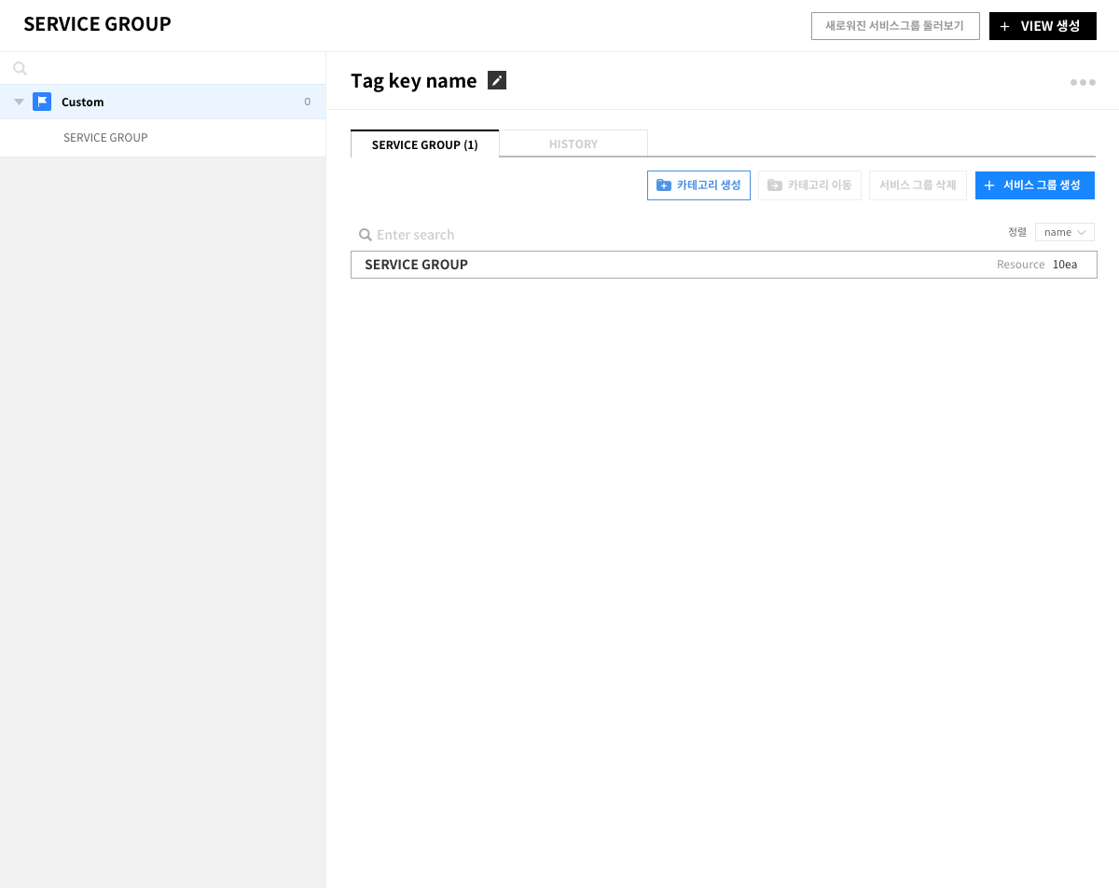Click the 새로워진 서비스그룹 둘러보기 button
The image size is (1119, 888).
coord(894,26)
